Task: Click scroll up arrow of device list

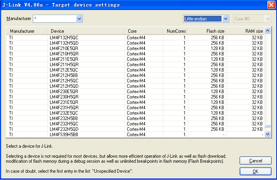Action: 268,31
